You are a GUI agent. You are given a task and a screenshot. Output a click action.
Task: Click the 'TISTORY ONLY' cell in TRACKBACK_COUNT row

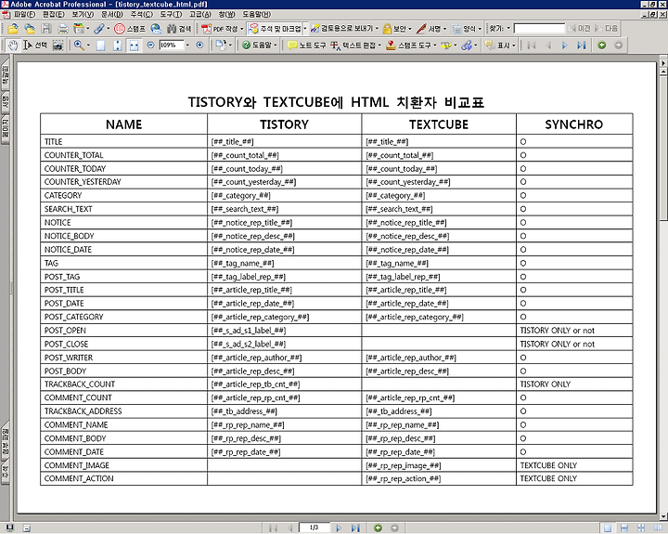574,384
